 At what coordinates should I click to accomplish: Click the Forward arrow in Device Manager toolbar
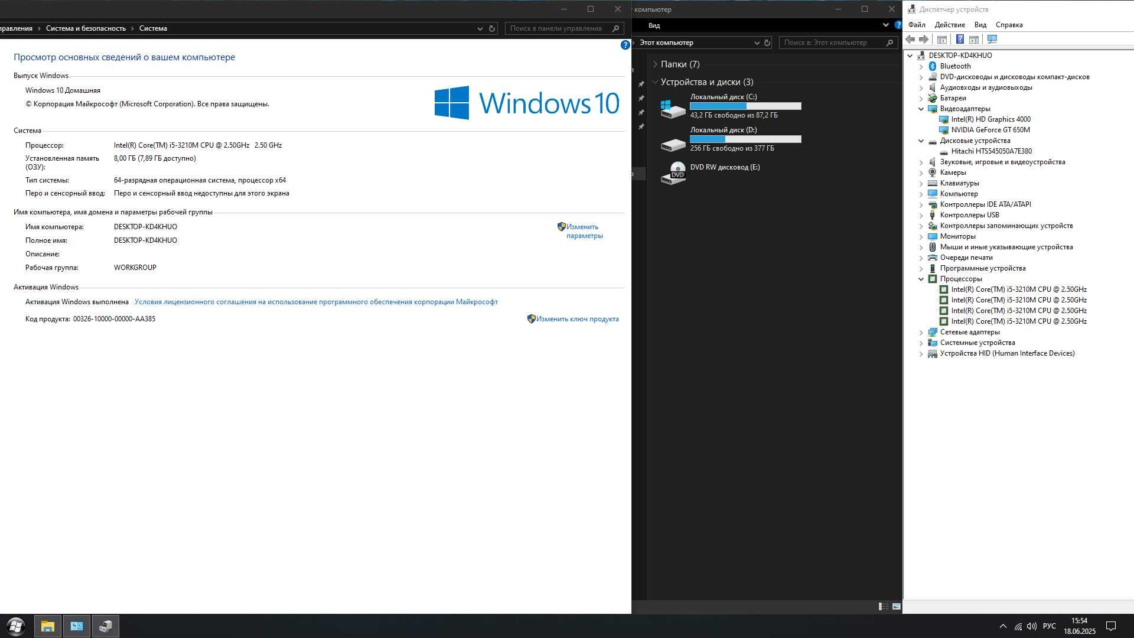924,39
